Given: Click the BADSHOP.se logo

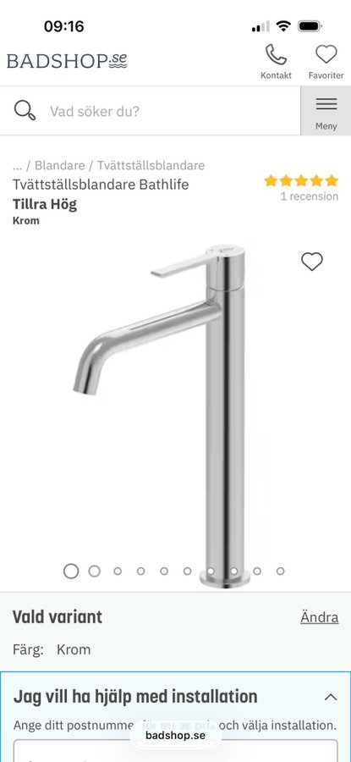Looking at the screenshot, I should coord(67,61).
